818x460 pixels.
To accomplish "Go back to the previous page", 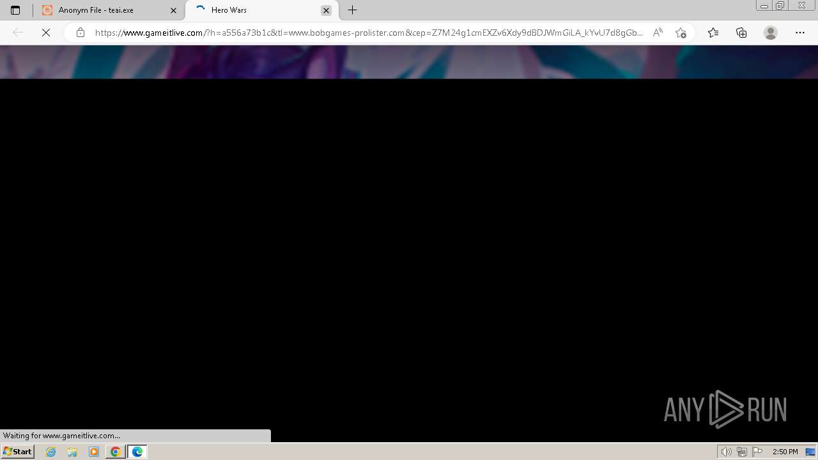I will [x=18, y=33].
